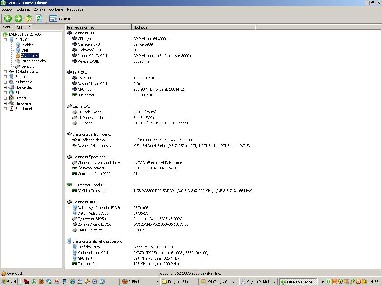Click the Start button on taskbar
This screenshot has height=286, width=382.
9,282
